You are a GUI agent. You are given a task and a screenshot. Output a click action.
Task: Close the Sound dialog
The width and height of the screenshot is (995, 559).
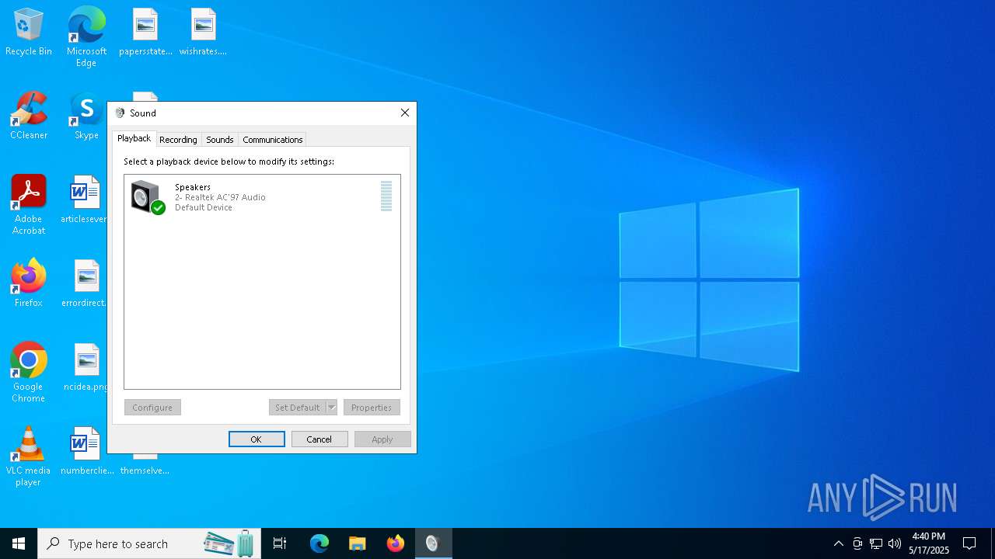point(405,113)
